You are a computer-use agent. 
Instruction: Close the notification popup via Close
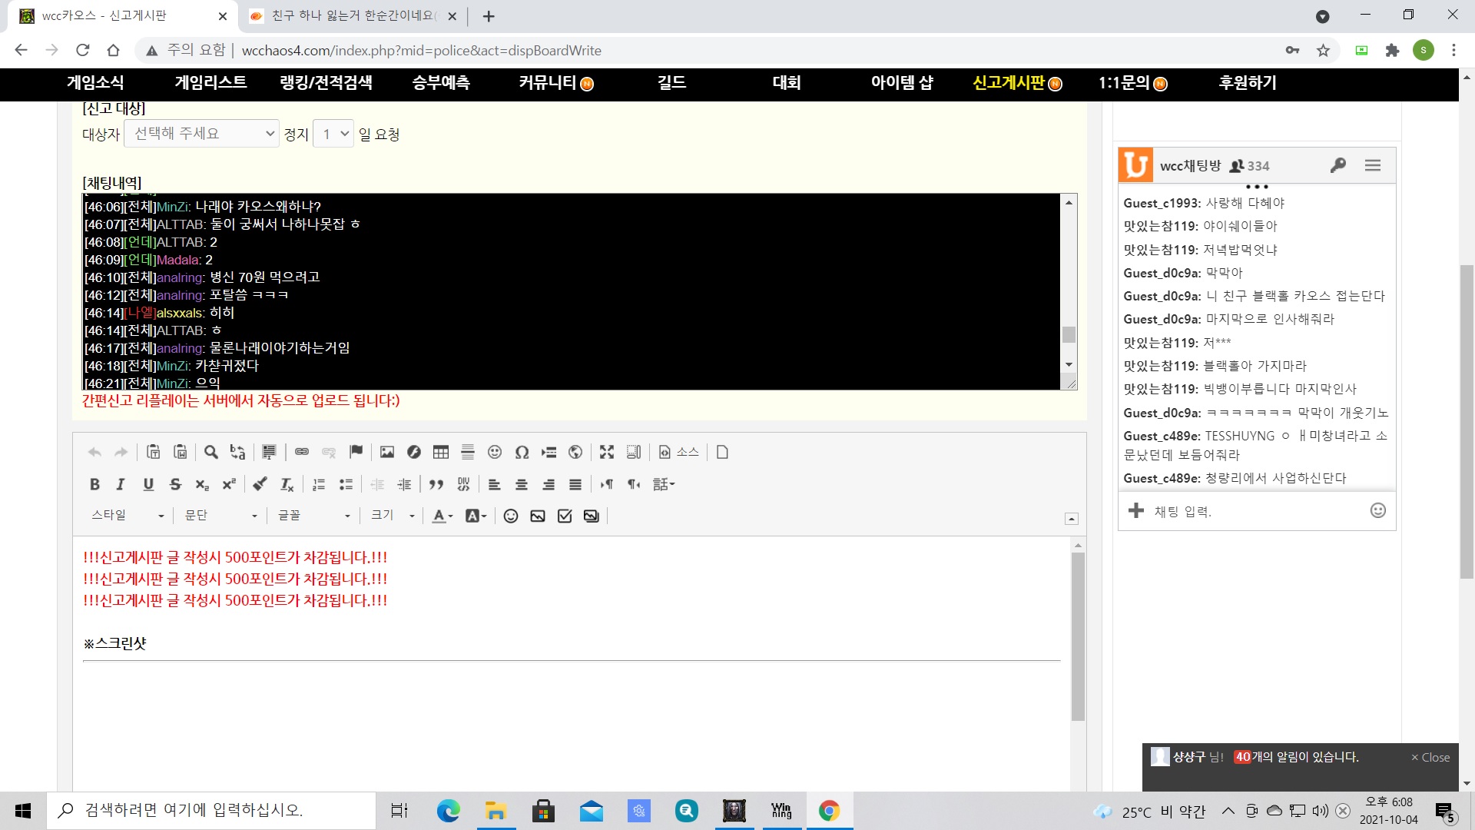click(x=1430, y=757)
